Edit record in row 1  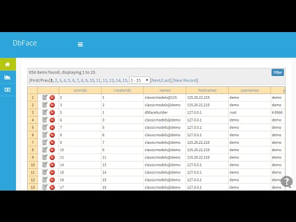(x=44, y=97)
